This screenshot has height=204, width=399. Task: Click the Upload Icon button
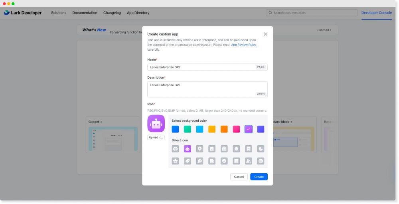coord(156,137)
